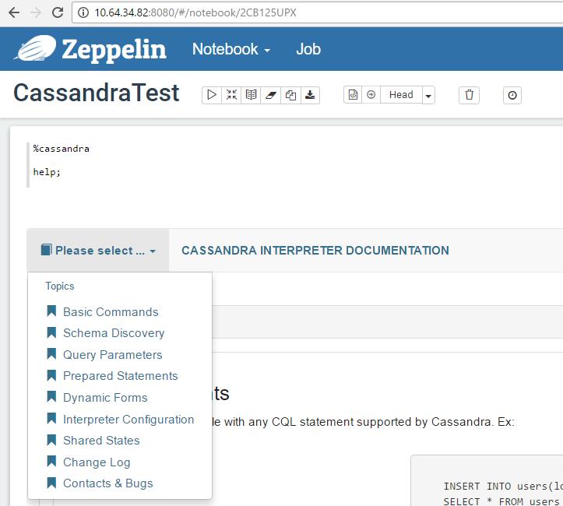Select Basic Commands topic
The image size is (563, 506).
click(x=111, y=312)
